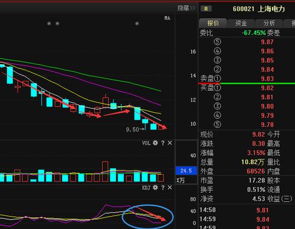Image resolution: width=295 pixels, height=229 pixels.
Task: Click the first 14:59 trade record 9.84
Action: [263, 220]
